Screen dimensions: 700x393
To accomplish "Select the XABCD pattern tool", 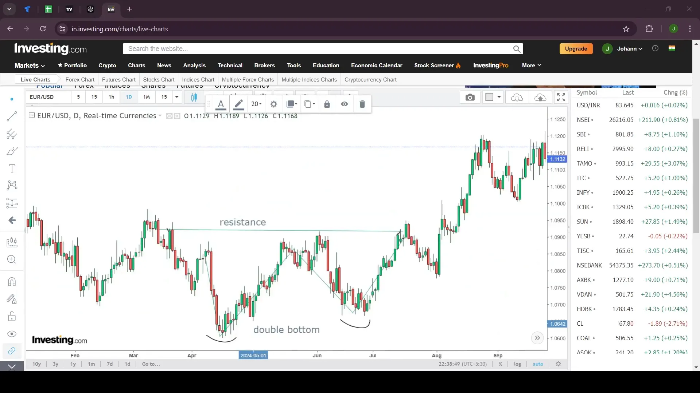I will point(12,185).
